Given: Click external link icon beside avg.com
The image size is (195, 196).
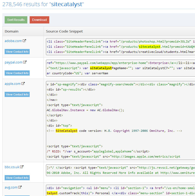Looking at the screenshot, I should [20, 187].
